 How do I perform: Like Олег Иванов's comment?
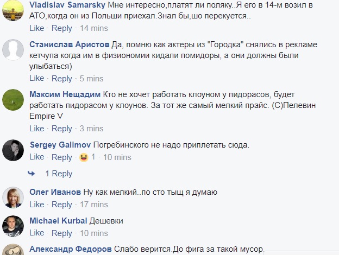(36, 205)
